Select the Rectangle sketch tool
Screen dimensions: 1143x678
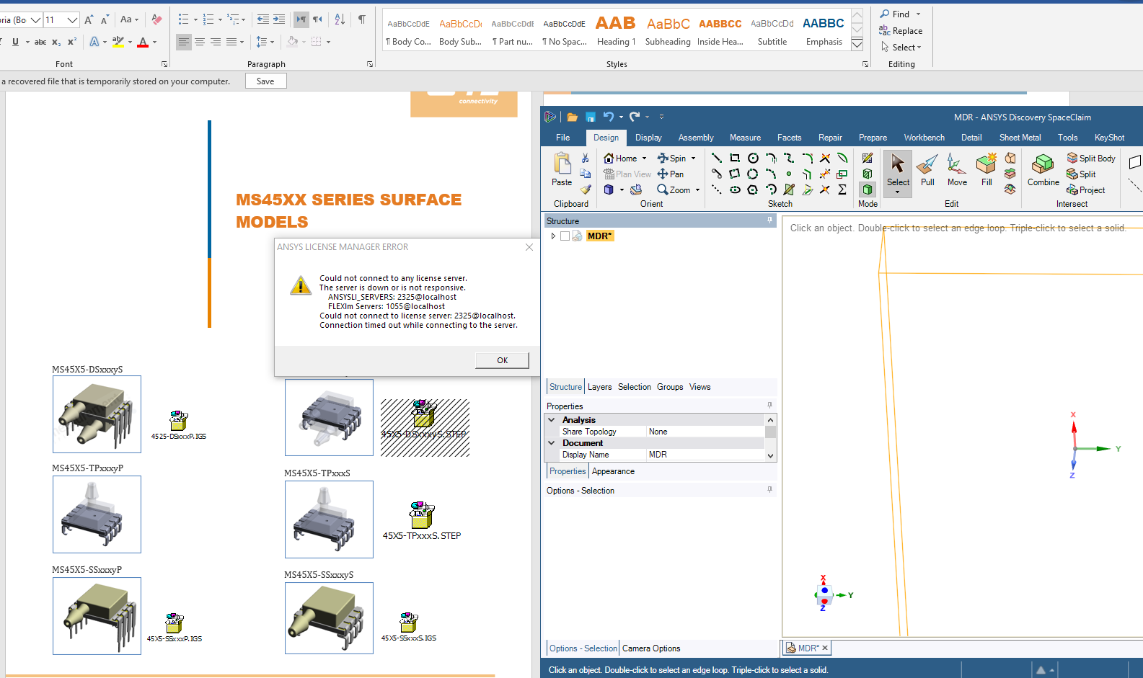click(735, 158)
